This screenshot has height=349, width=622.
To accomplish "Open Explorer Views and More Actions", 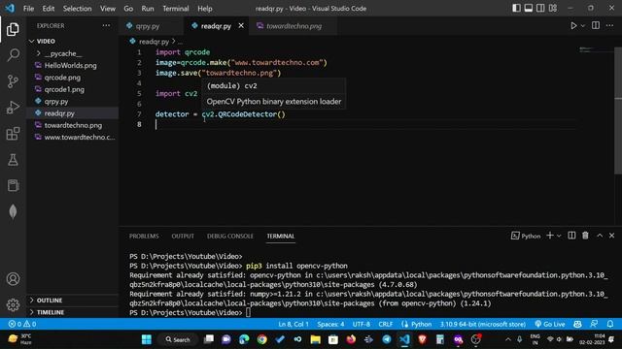I will click(106, 26).
